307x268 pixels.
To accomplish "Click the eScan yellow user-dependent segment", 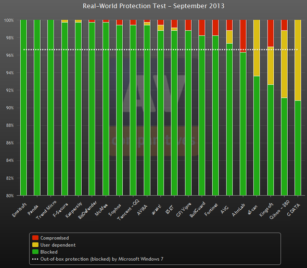I will pos(257,48).
